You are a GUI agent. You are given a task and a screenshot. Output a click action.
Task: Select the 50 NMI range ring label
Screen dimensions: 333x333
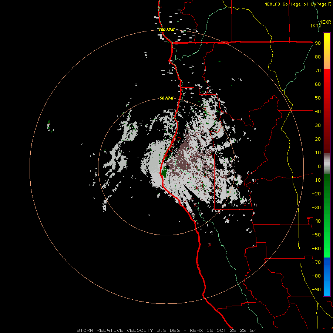click(166, 98)
